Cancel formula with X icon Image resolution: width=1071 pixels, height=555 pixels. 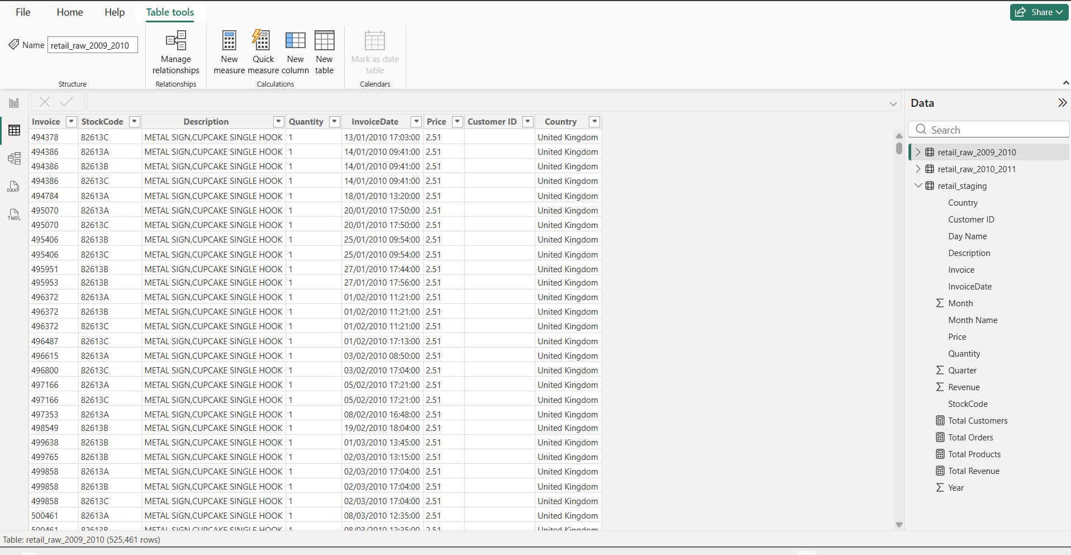[45, 102]
